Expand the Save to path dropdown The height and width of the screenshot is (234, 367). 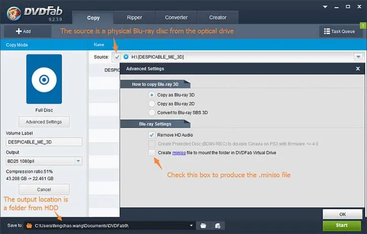pos(191,225)
